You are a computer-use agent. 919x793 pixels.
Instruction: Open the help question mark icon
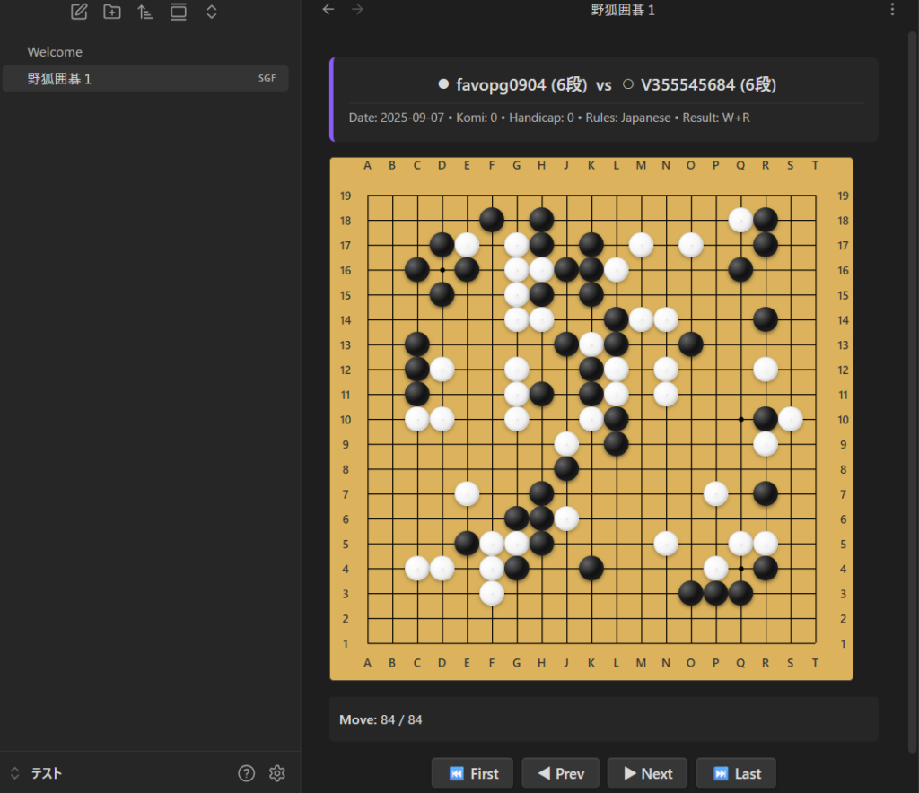[246, 773]
